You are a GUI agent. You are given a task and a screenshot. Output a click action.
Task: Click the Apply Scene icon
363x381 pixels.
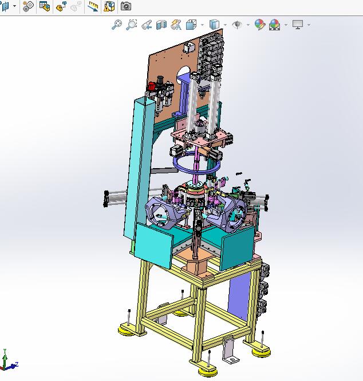coord(274,25)
